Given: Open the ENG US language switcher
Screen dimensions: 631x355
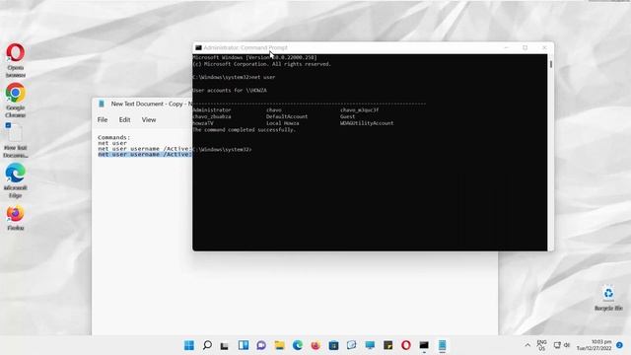Looking at the screenshot, I should [541, 345].
